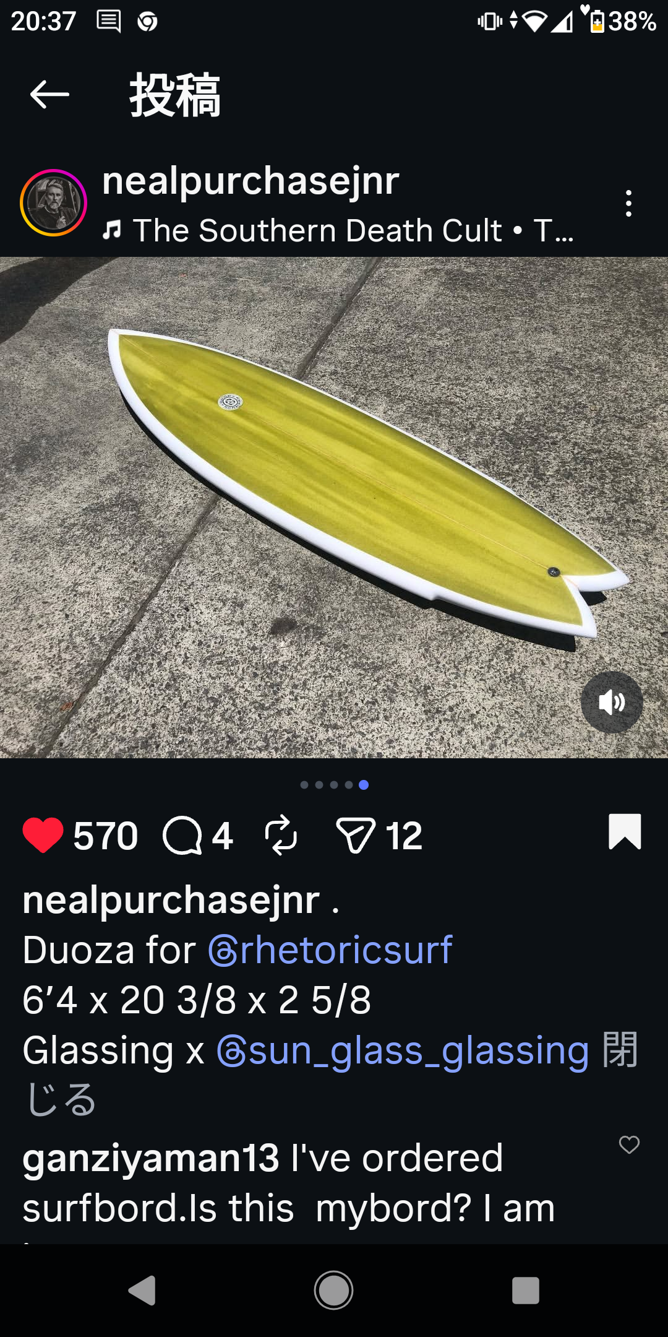This screenshot has width=668, height=1337.
Task: Mute the post audio with the speaker icon
Action: click(612, 702)
